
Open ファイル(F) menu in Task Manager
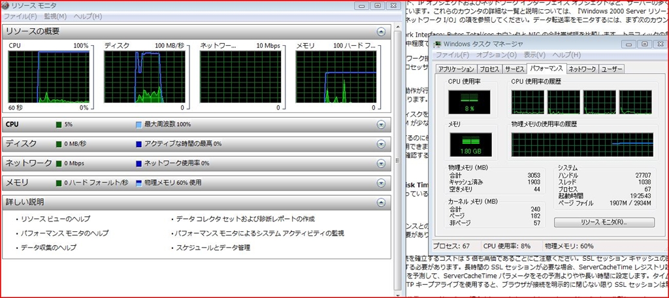pyautogui.click(x=452, y=55)
